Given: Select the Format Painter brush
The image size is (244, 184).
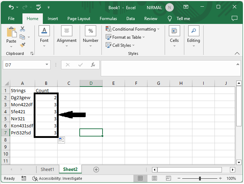Looking at the screenshot, I should [x=22, y=45].
